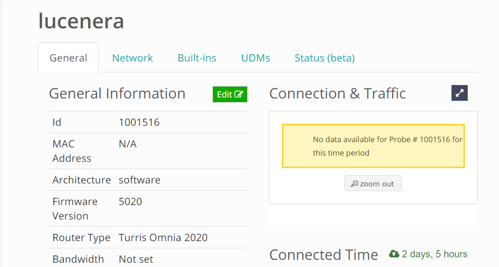Click the probe Id value 1001516
The width and height of the screenshot is (499, 267).
139,122
